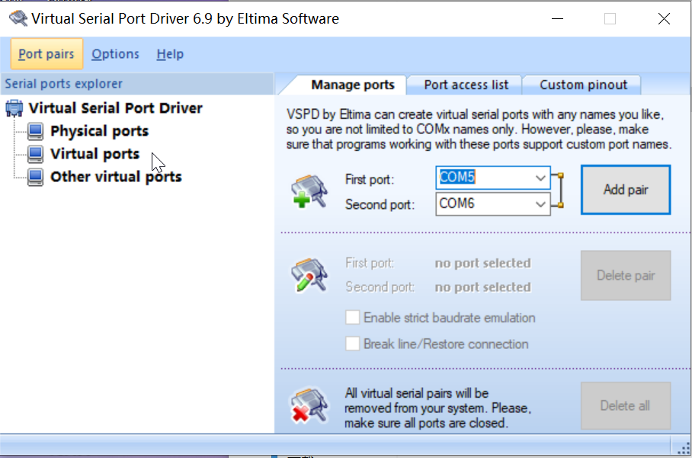692x458 pixels.
Task: Click the delete all connector icon with red X
Action: coord(309,405)
